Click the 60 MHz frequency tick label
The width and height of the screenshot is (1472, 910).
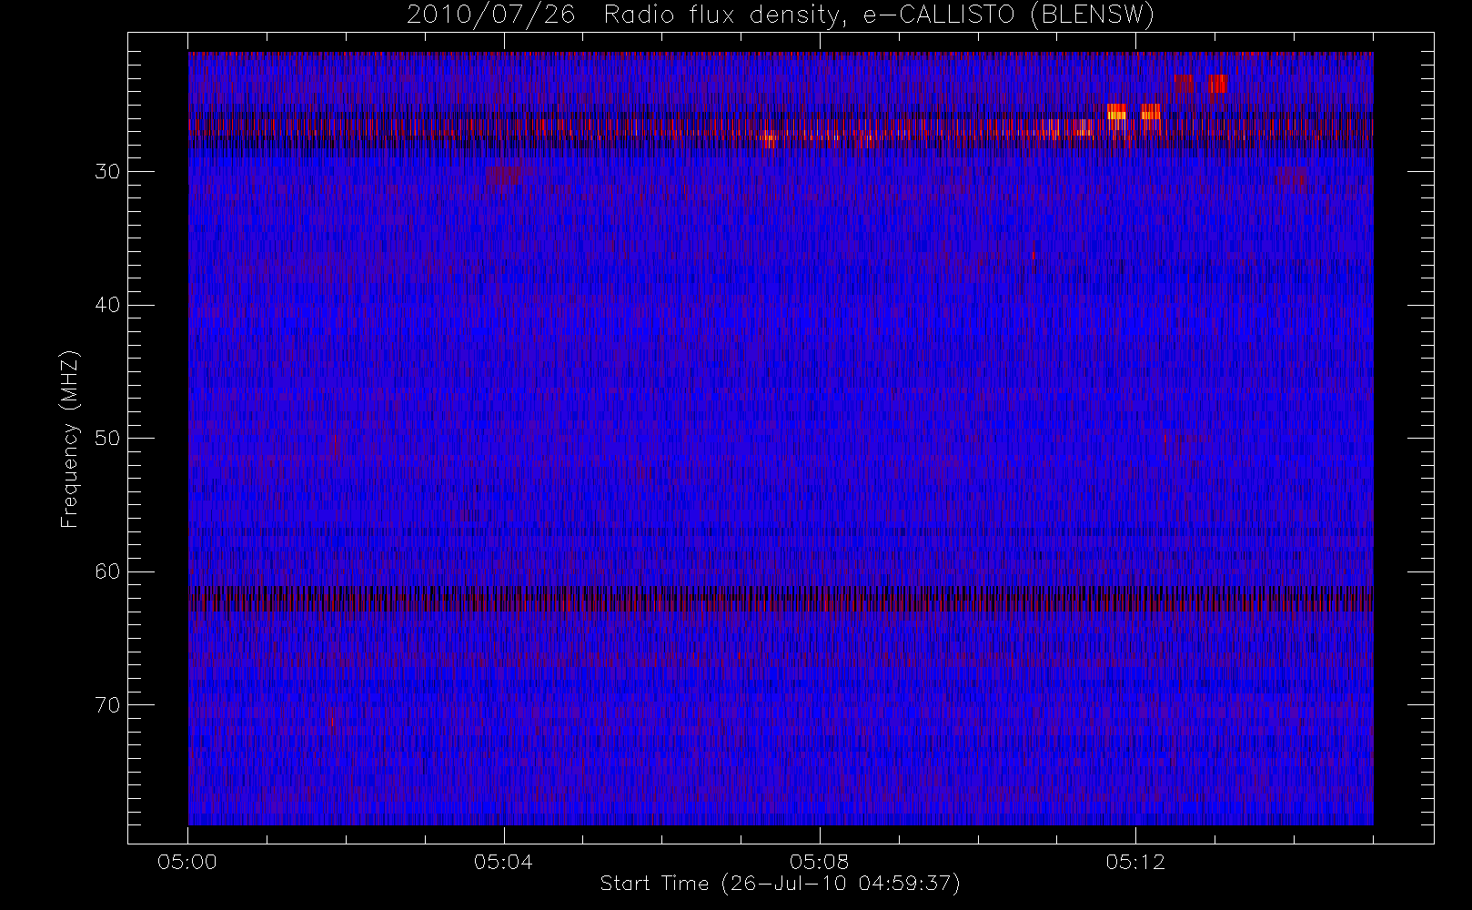point(107,571)
